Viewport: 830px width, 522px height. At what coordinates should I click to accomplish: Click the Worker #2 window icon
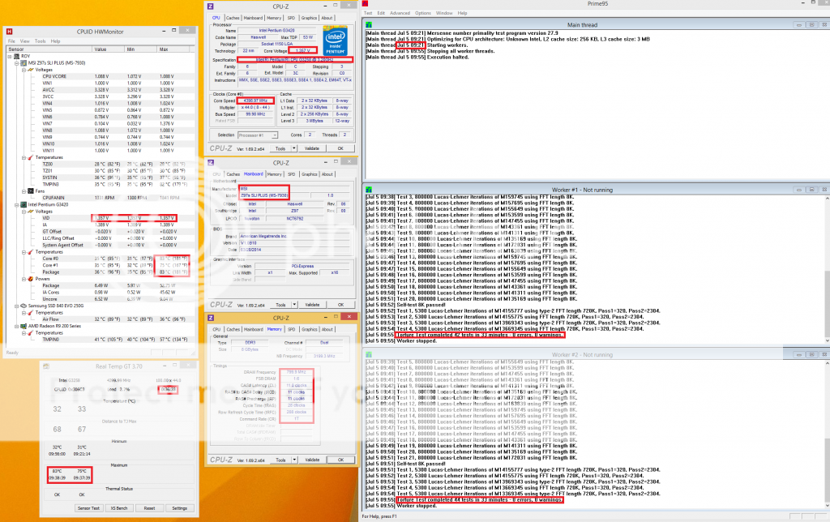[x=367, y=354]
